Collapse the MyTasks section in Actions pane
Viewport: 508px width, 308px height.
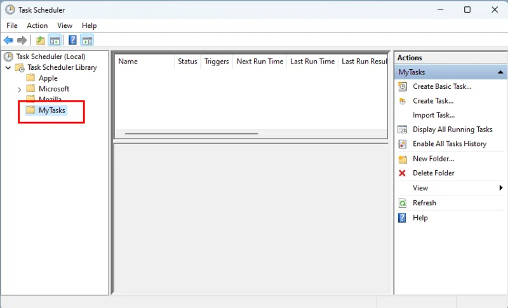point(500,72)
